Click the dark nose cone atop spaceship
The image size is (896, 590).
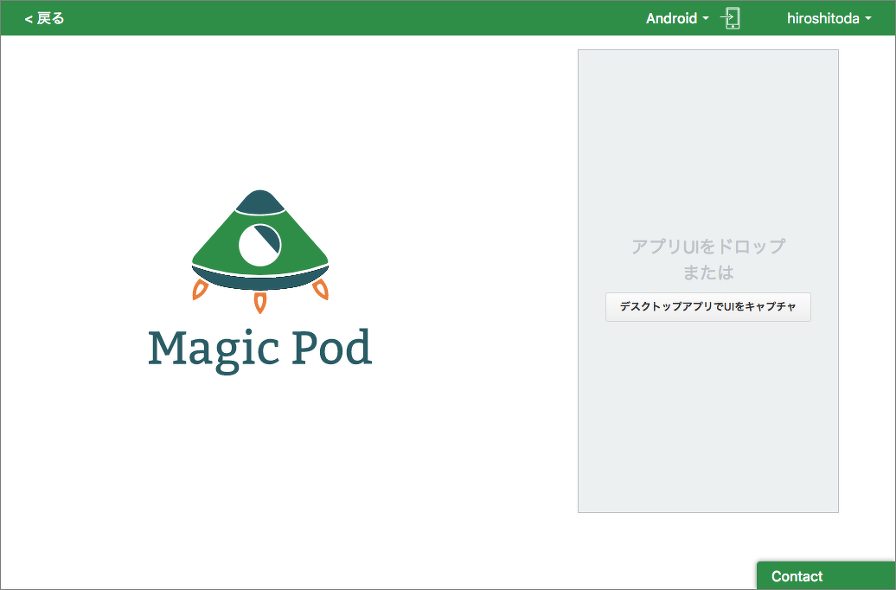pyautogui.click(x=259, y=202)
